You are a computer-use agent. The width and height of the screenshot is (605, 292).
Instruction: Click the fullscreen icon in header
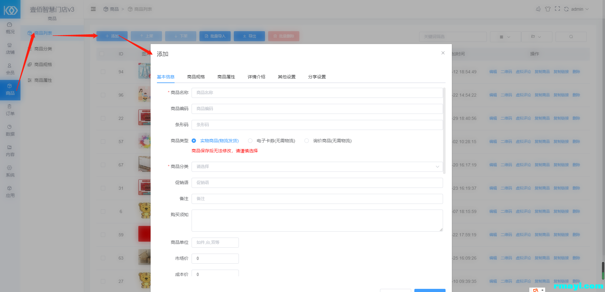[x=557, y=9]
